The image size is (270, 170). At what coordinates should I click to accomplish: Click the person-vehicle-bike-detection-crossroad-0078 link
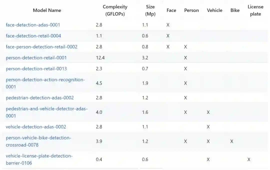click(38, 138)
